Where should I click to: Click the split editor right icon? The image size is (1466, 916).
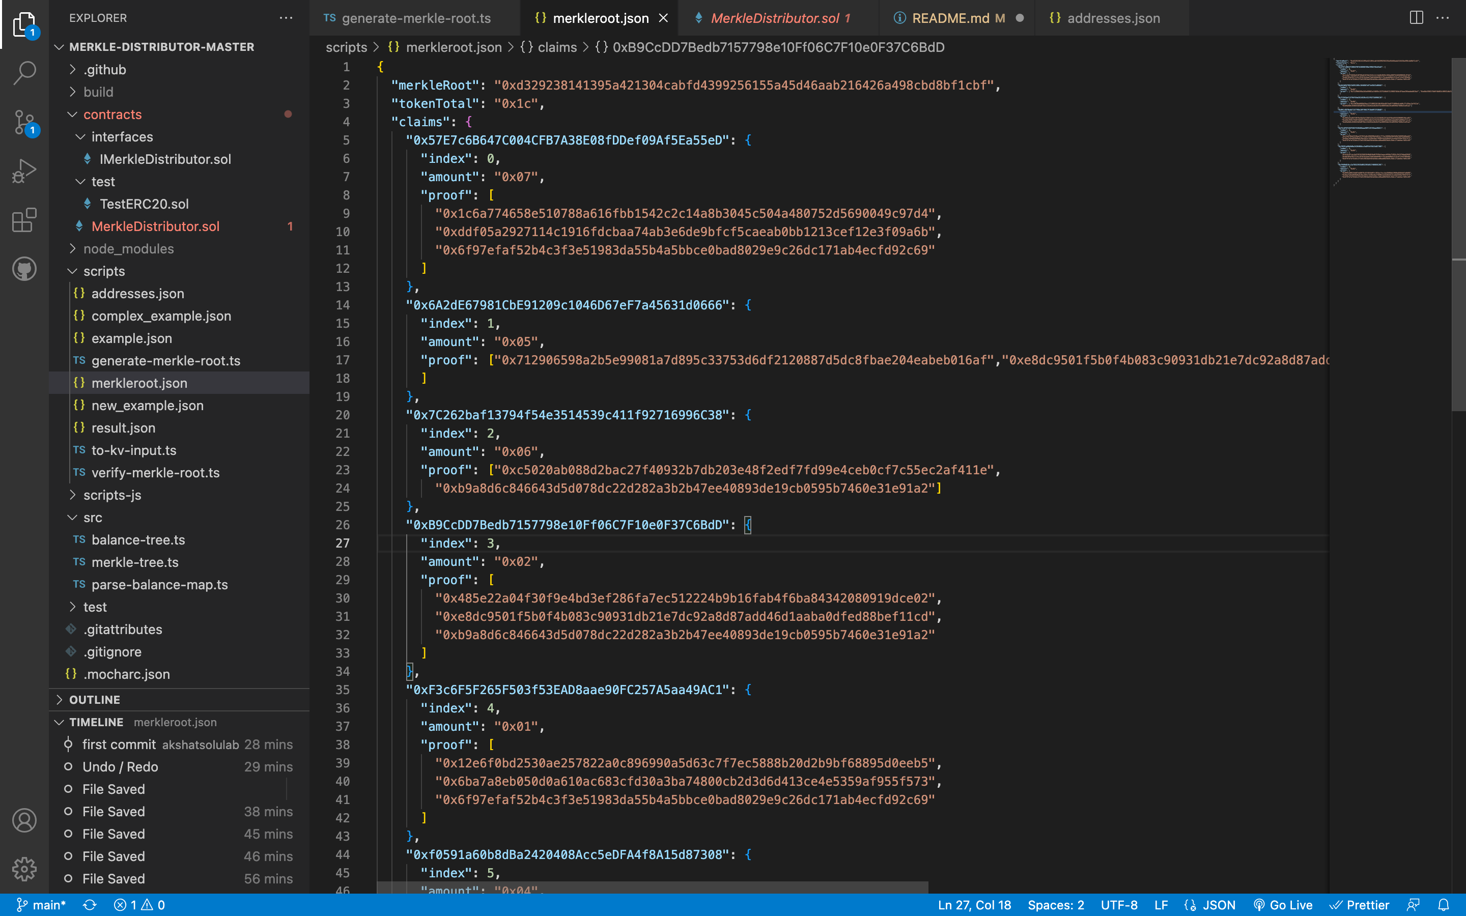(1416, 18)
